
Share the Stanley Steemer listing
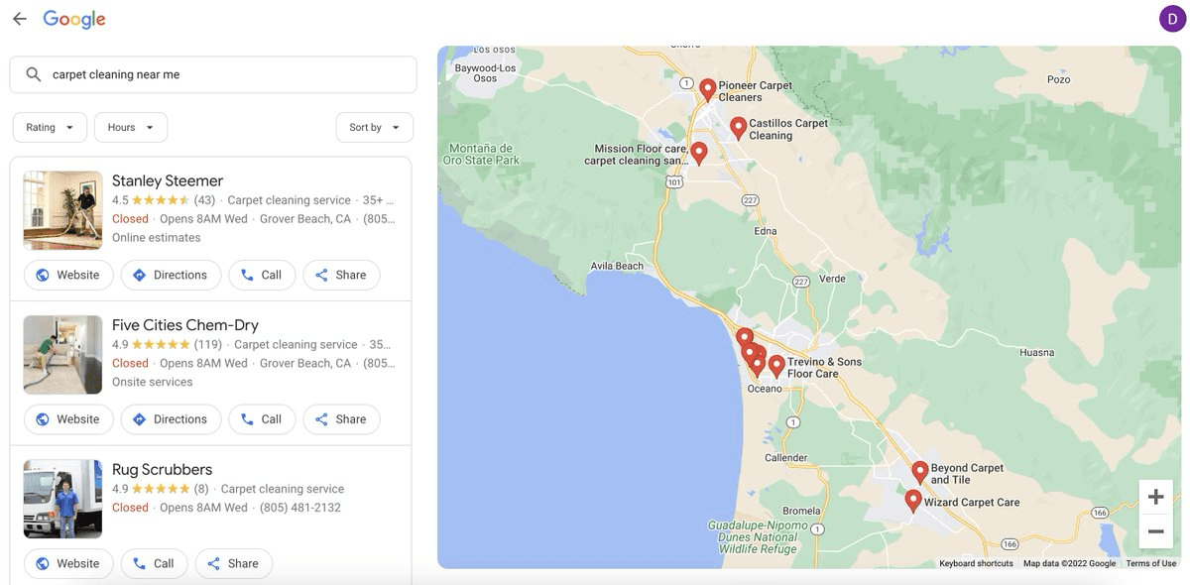(x=341, y=275)
